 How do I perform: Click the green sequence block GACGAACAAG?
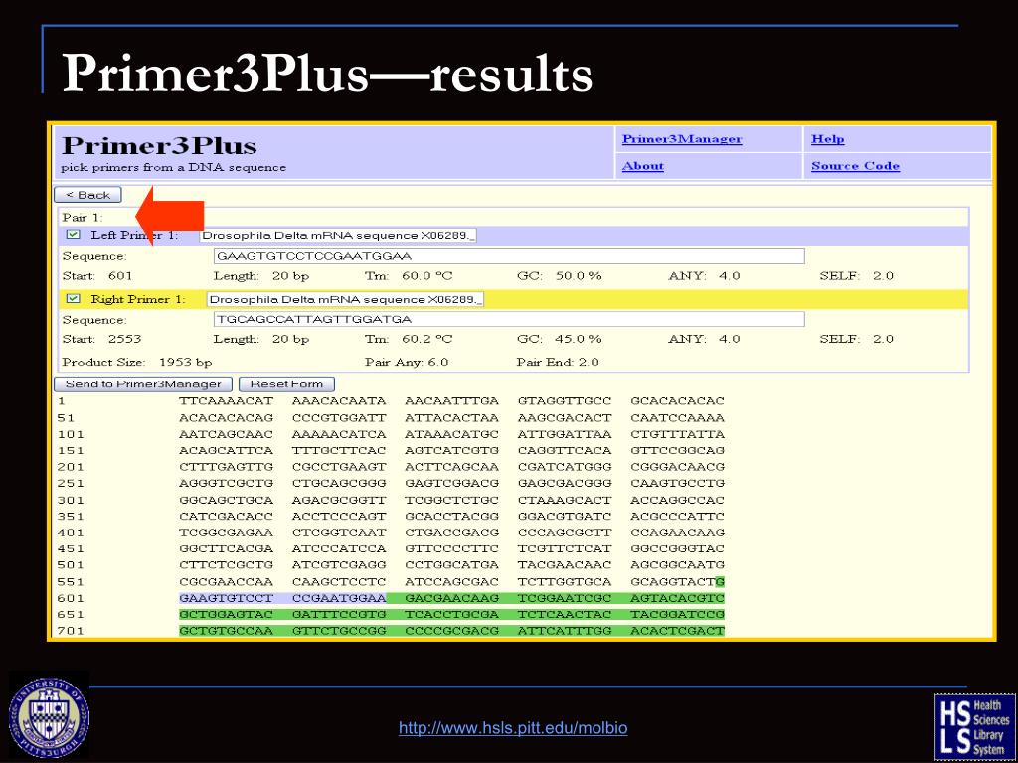[452, 598]
